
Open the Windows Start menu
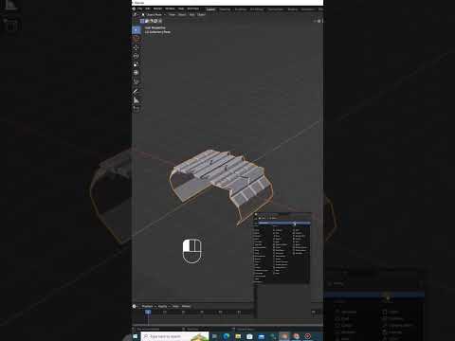click(x=136, y=336)
